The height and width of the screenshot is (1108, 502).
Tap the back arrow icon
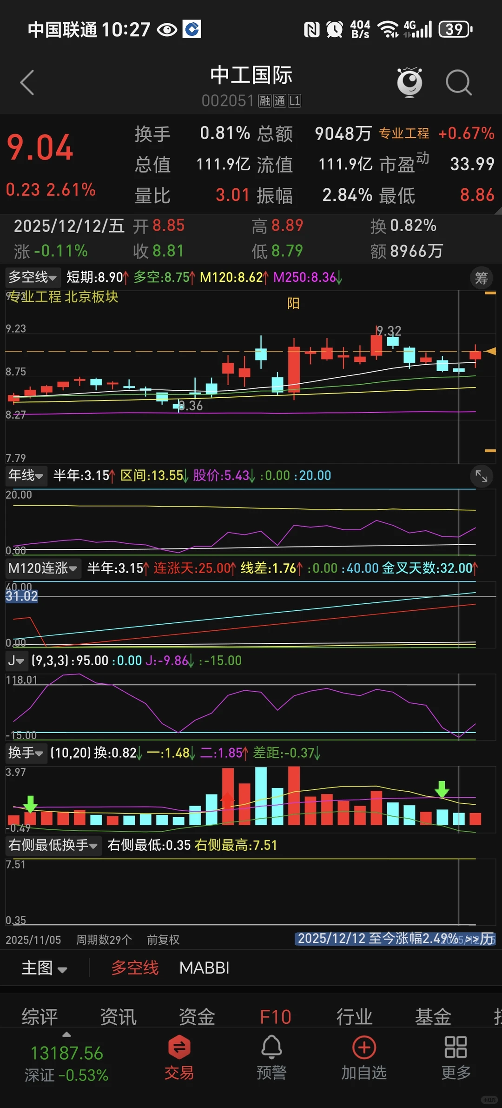click(27, 83)
